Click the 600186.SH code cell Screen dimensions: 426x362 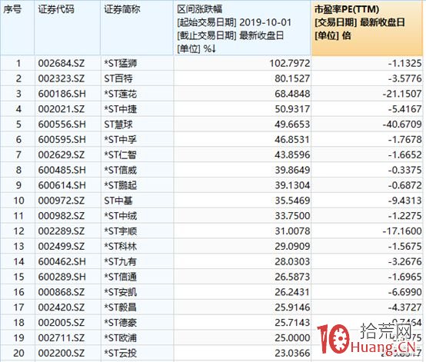[62, 94]
